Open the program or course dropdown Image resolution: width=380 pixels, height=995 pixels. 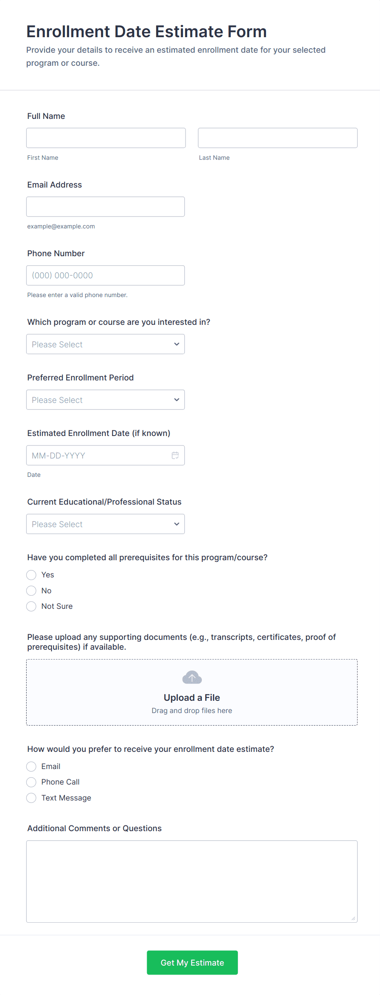click(105, 344)
